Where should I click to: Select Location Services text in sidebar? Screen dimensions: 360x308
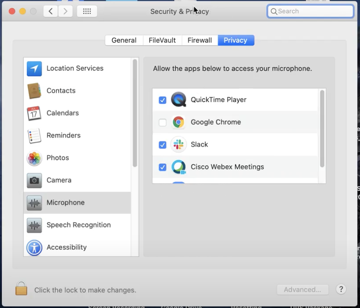tap(75, 68)
